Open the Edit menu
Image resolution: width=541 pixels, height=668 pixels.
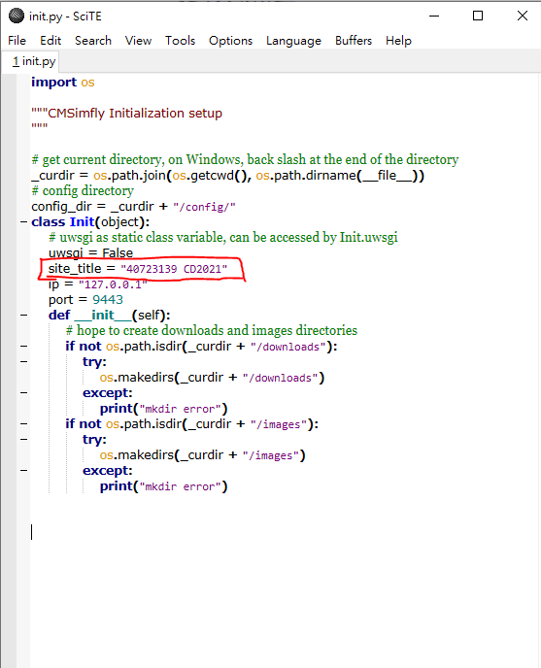(51, 41)
